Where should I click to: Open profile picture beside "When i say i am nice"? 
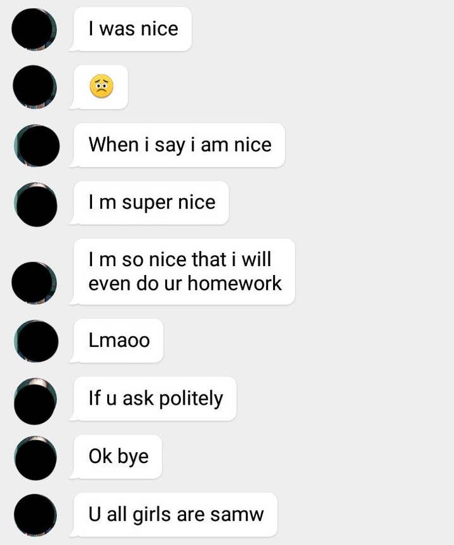click(x=36, y=145)
